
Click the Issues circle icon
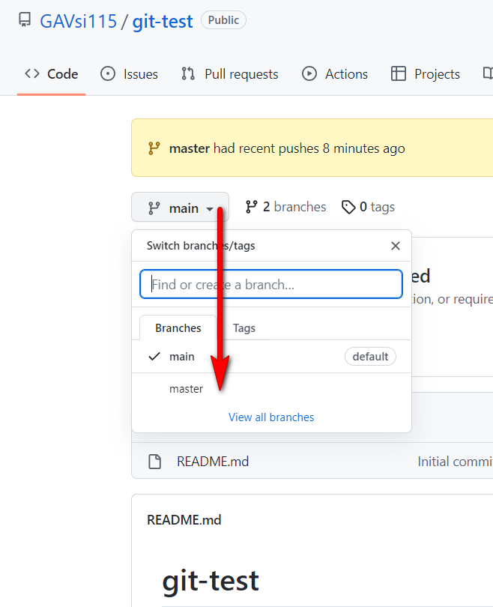coord(108,73)
